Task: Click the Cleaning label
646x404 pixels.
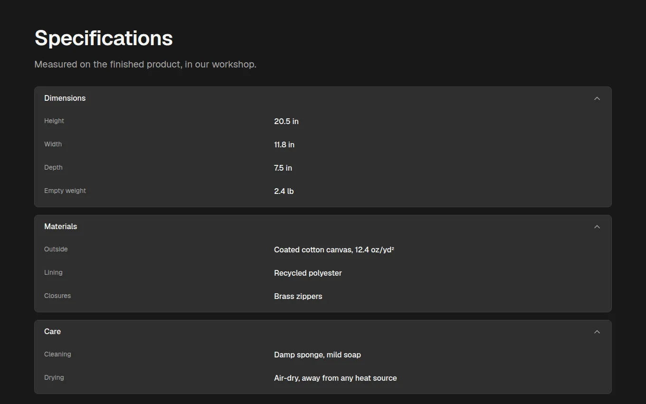Action: [57, 354]
